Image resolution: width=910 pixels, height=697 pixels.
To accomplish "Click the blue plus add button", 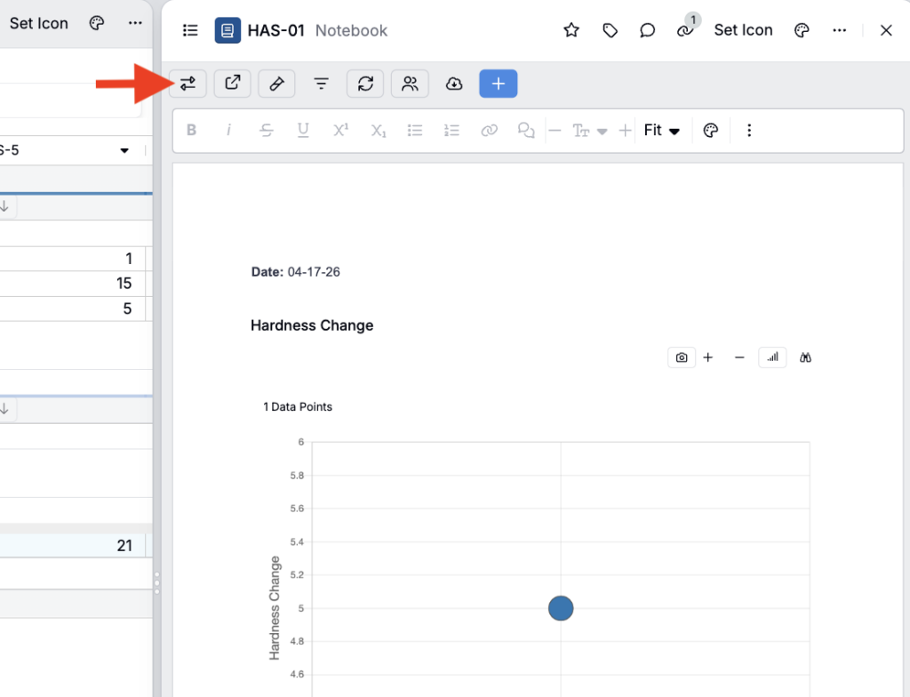I will coord(498,84).
